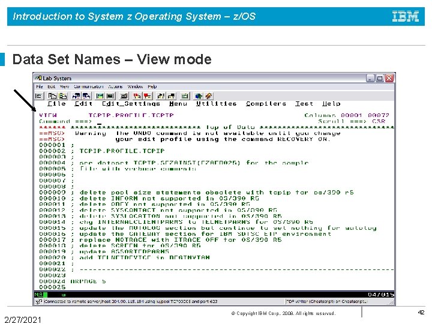The width and height of the screenshot is (432, 324).
Task: Open the emulator window's Edit menu
Action: coord(51,86)
